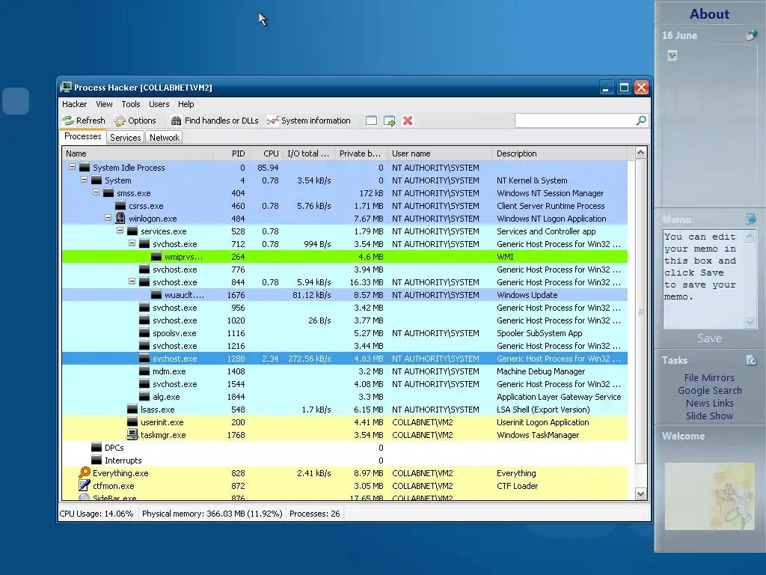Image resolution: width=766 pixels, height=575 pixels.
Task: Open the Hacker menu
Action: tap(74, 104)
